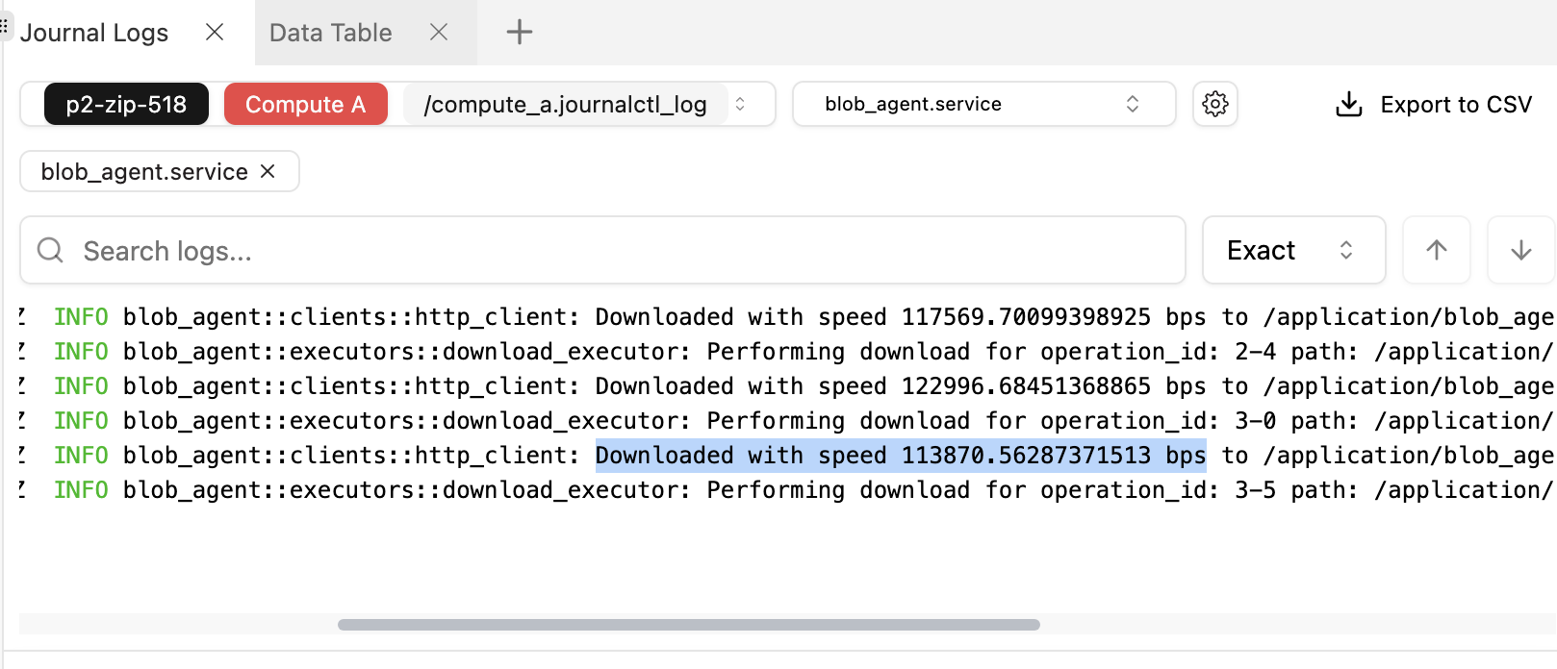Click the operation_id: 2-4 log line
This screenshot has width=1557, height=669.
coord(786,352)
